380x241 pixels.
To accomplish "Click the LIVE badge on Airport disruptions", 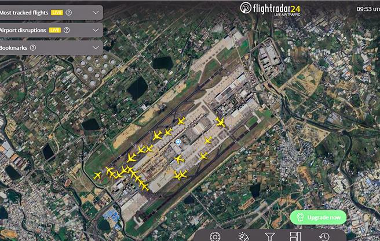I will coord(55,30).
